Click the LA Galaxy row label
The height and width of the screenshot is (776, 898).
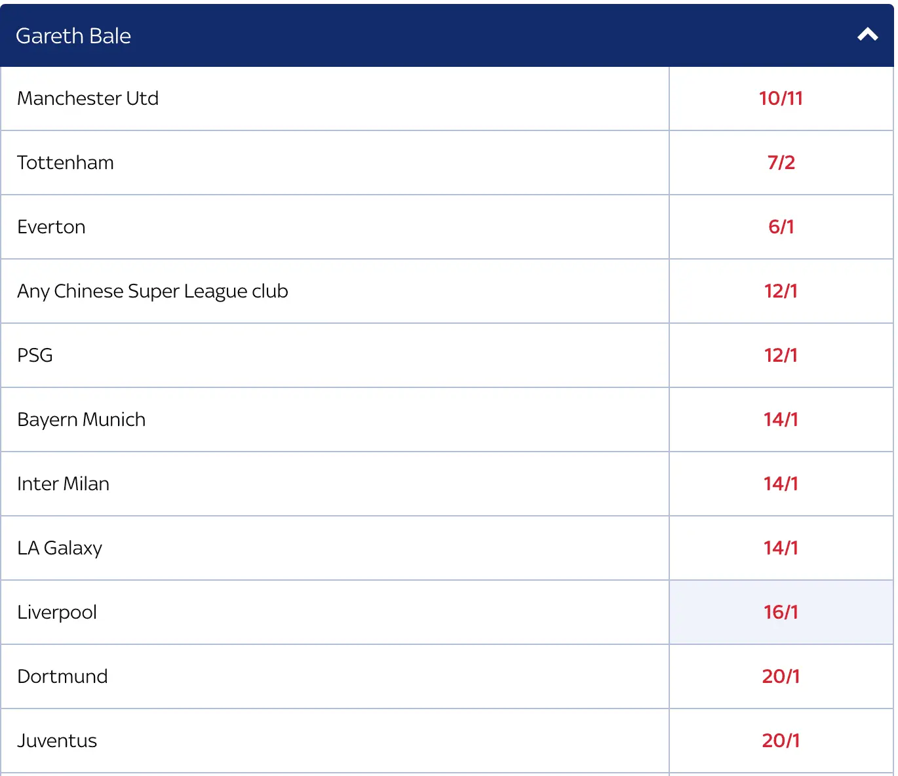(60, 548)
